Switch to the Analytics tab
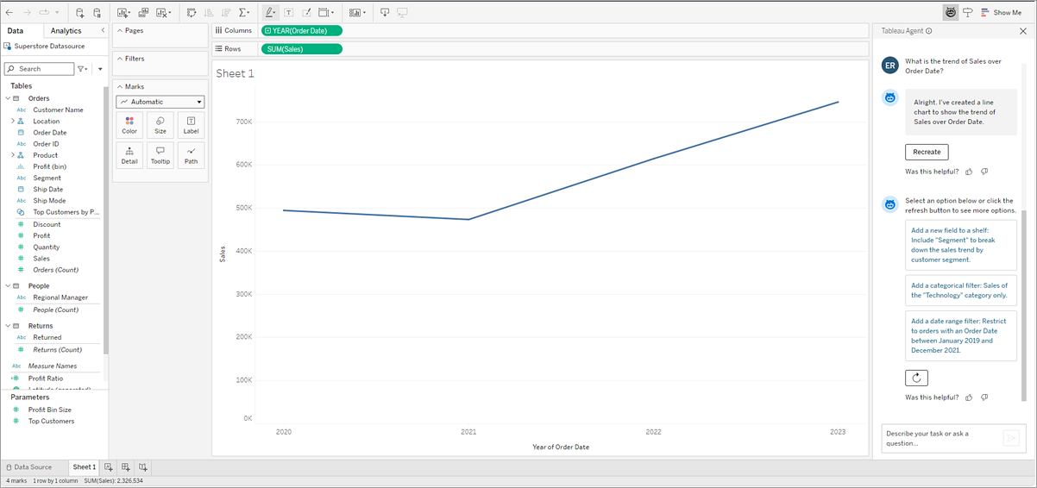This screenshot has width=1037, height=488. (x=66, y=31)
